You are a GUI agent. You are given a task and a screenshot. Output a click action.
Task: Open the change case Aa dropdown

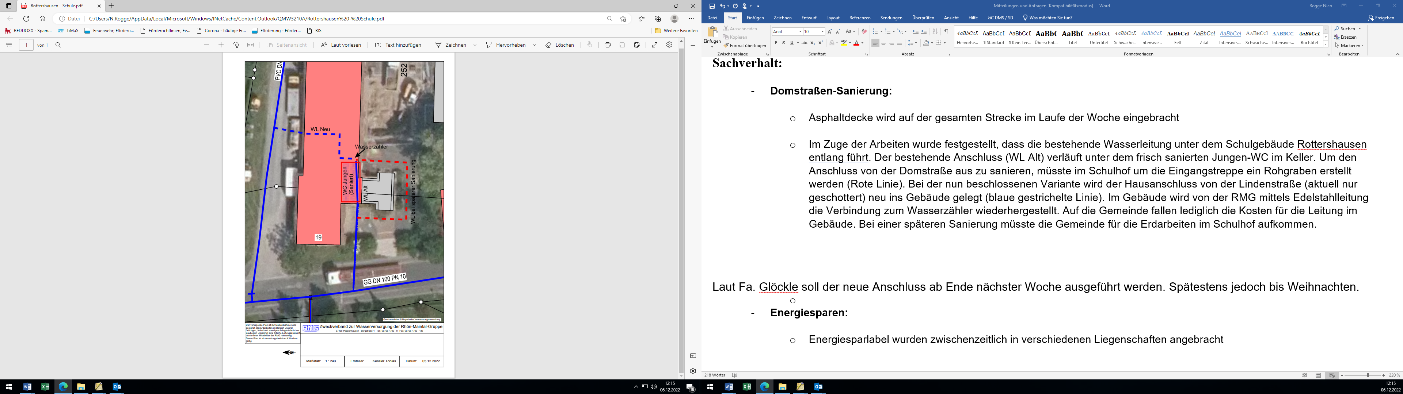[x=850, y=32]
